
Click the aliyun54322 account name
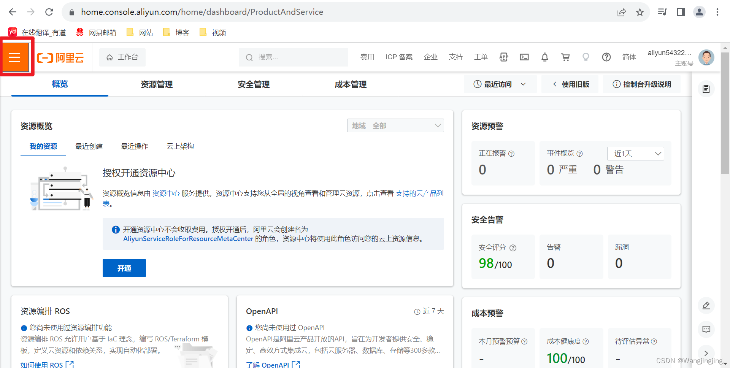pos(670,53)
